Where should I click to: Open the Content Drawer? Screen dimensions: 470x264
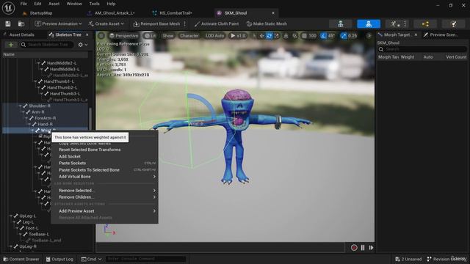click(x=21, y=259)
